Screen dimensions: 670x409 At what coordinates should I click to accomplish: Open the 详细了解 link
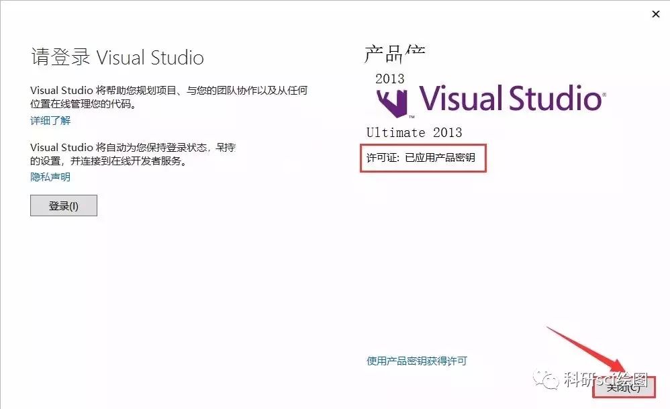[x=50, y=120]
